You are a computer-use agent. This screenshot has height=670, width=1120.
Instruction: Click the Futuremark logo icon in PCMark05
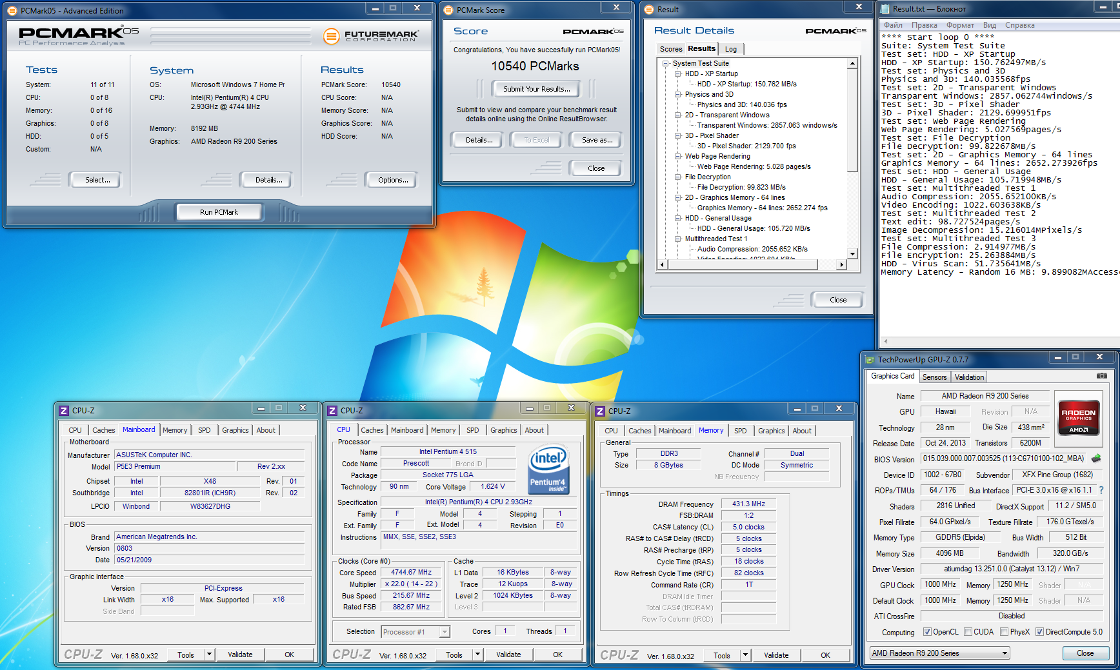click(332, 36)
